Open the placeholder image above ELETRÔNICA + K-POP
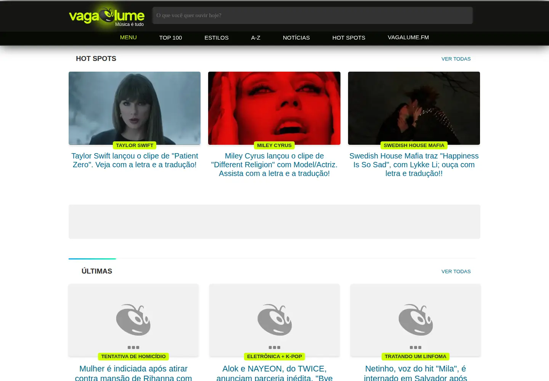 (x=274, y=320)
